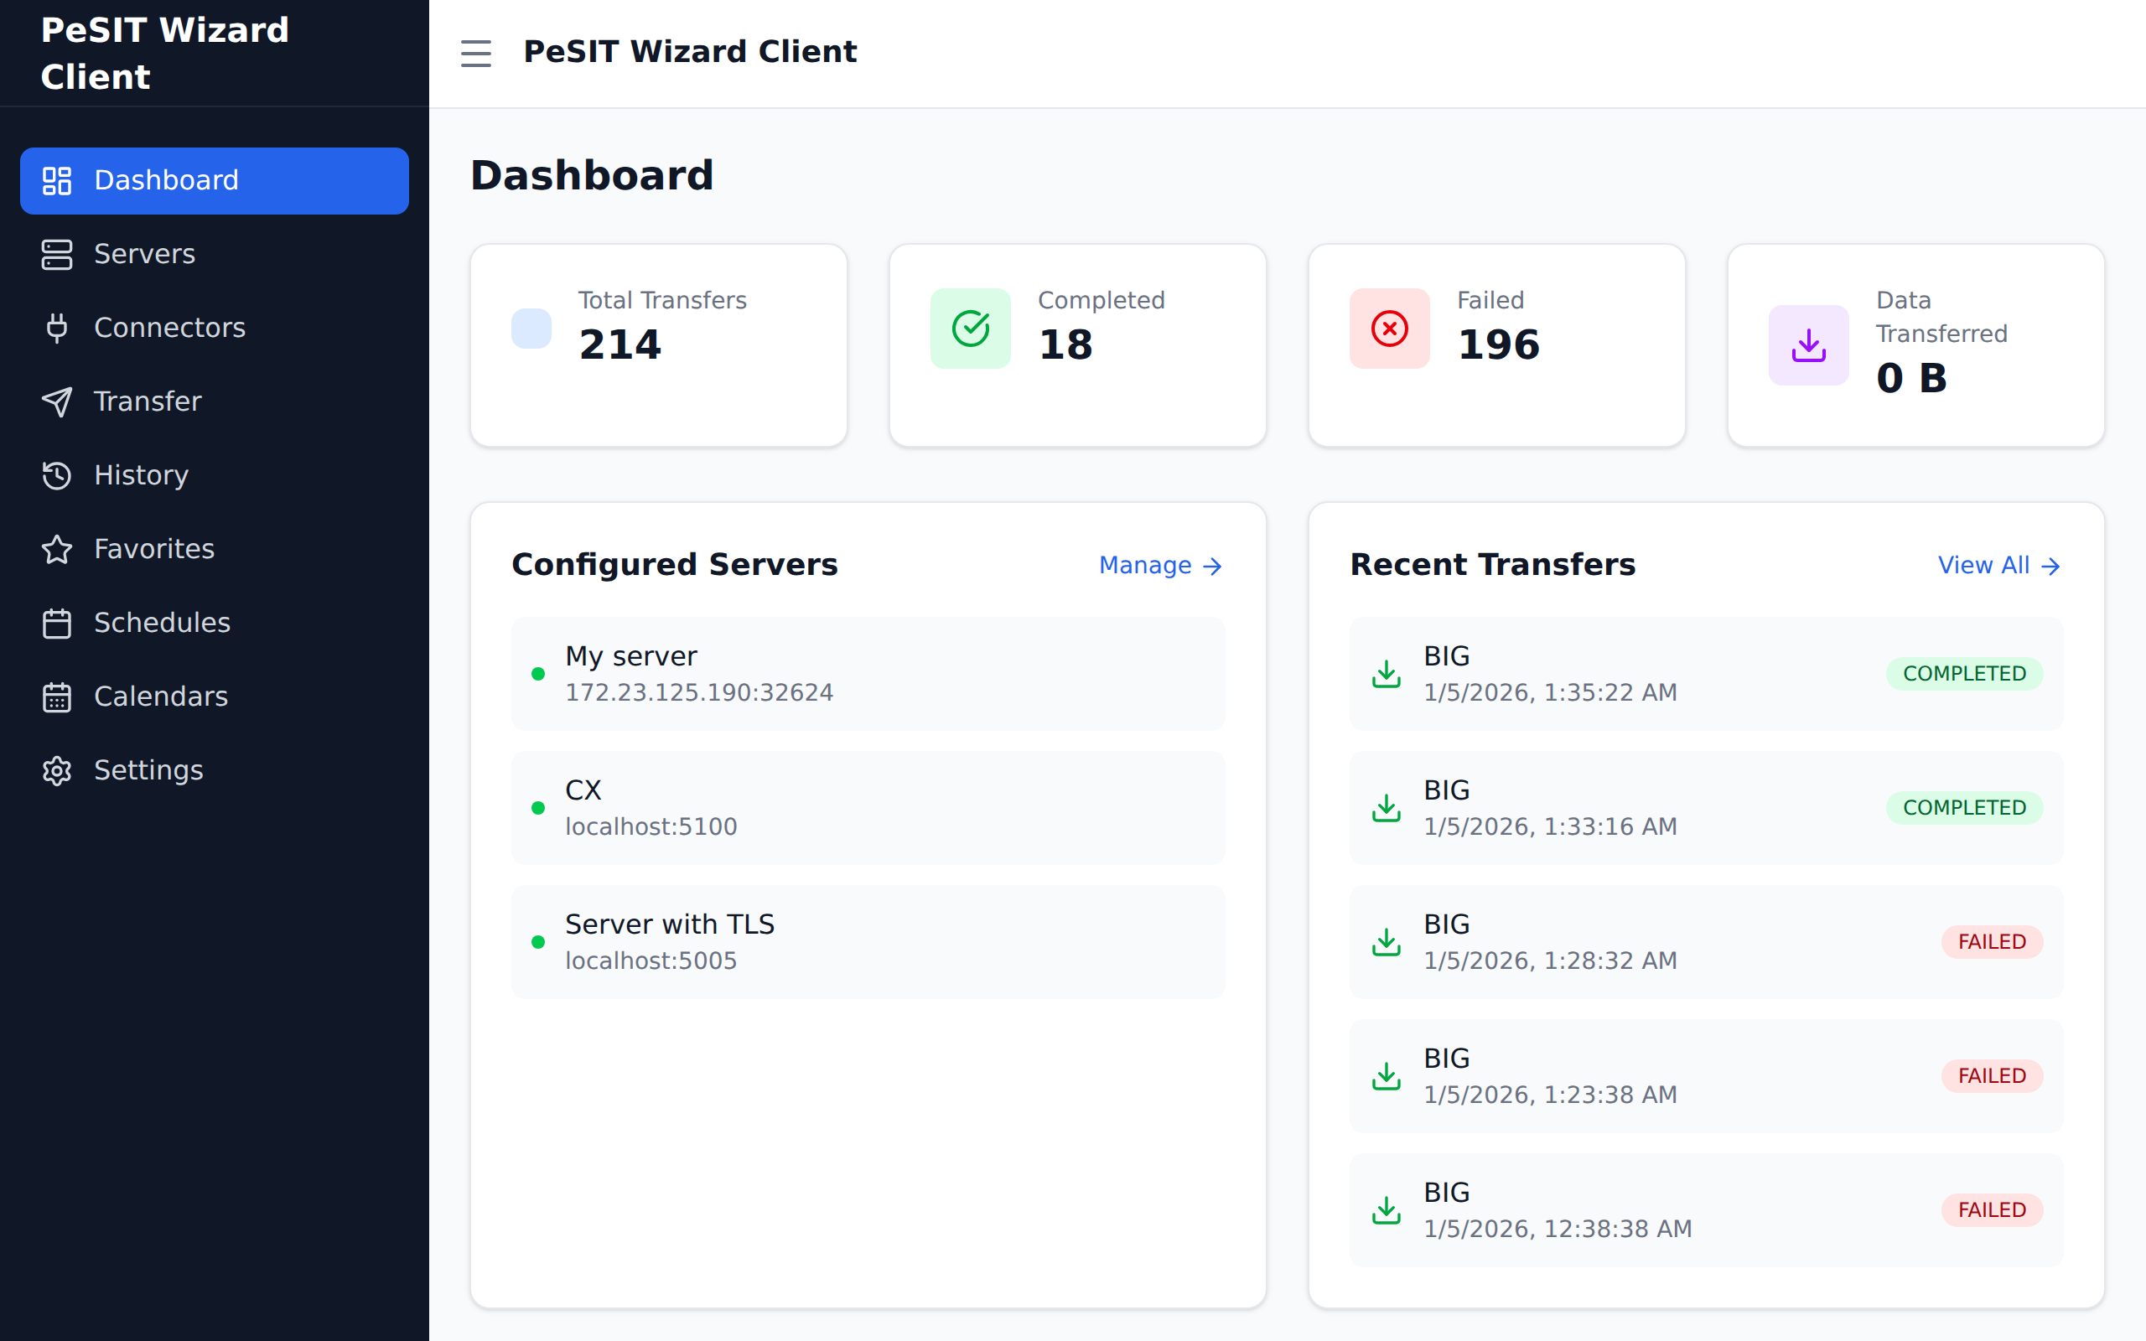Open Favorites via the star icon

57,550
